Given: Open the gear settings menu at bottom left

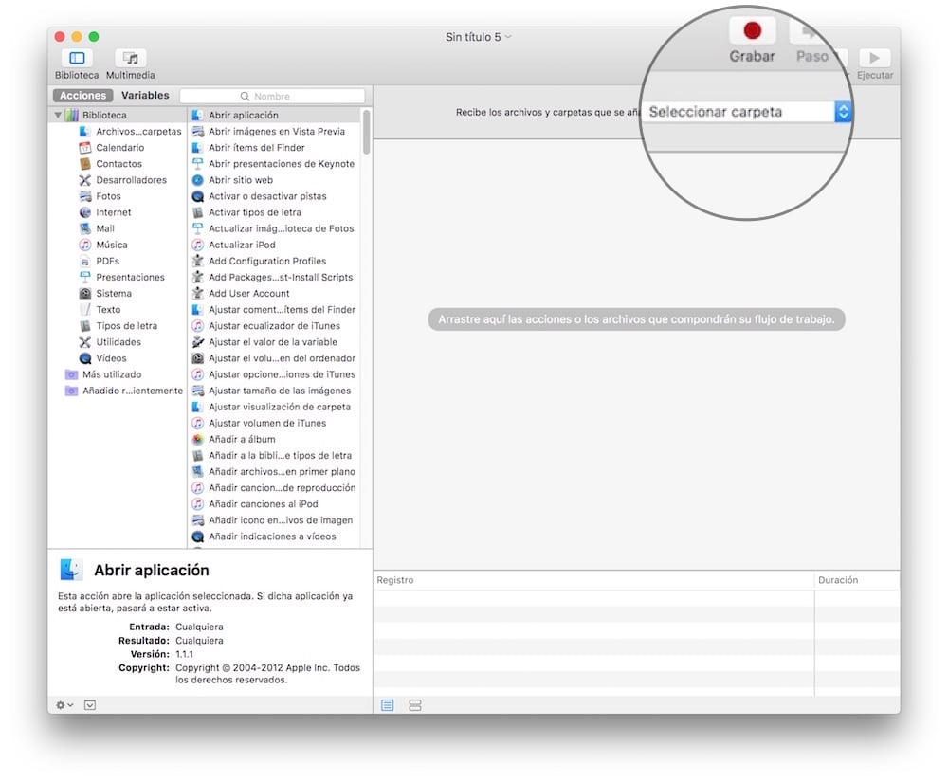Looking at the screenshot, I should (64, 705).
